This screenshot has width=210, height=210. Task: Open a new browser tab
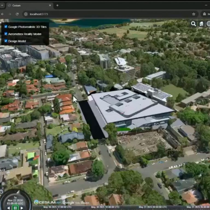click(57, 5)
